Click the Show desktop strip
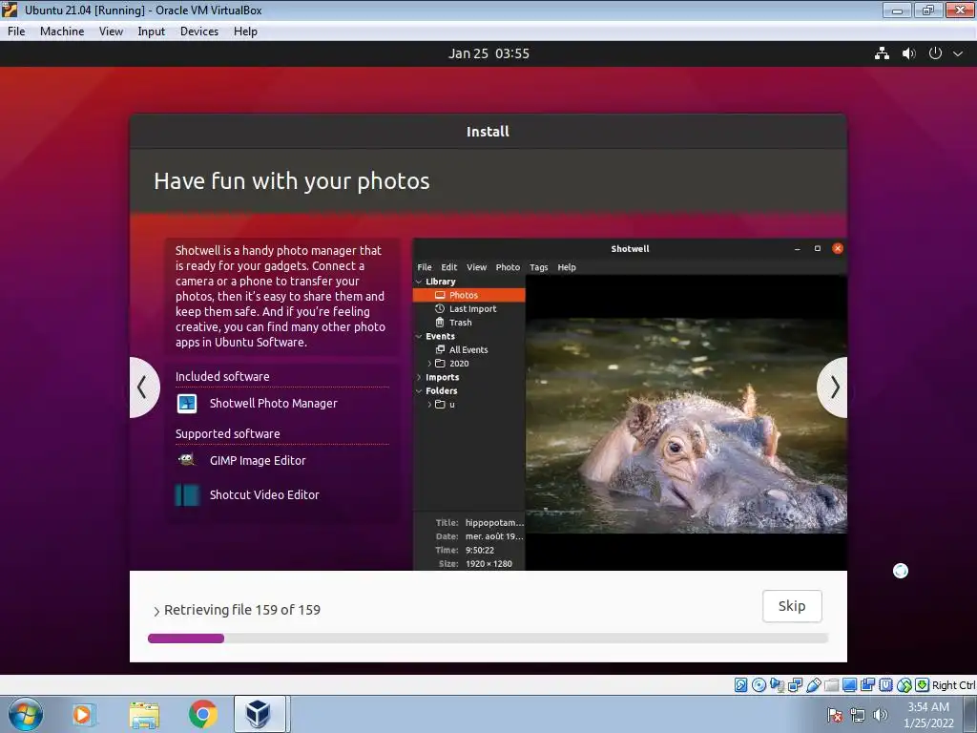Screen dimensions: 977x733 pos(972,714)
